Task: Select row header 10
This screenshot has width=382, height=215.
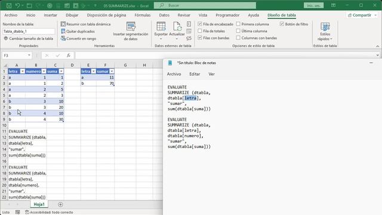Action: [x=4, y=125]
